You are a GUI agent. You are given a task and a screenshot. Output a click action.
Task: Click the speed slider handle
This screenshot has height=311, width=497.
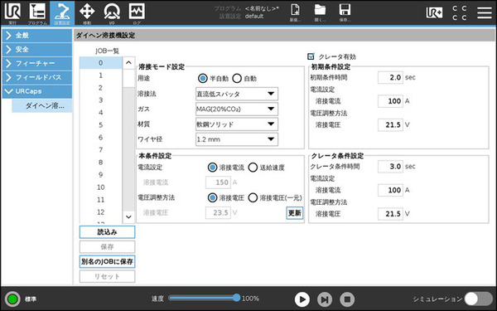click(x=236, y=298)
